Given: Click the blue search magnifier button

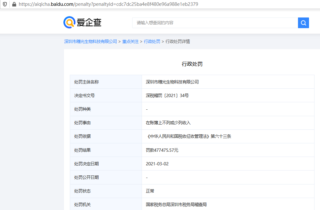Looking at the screenshot, I should [303, 23].
